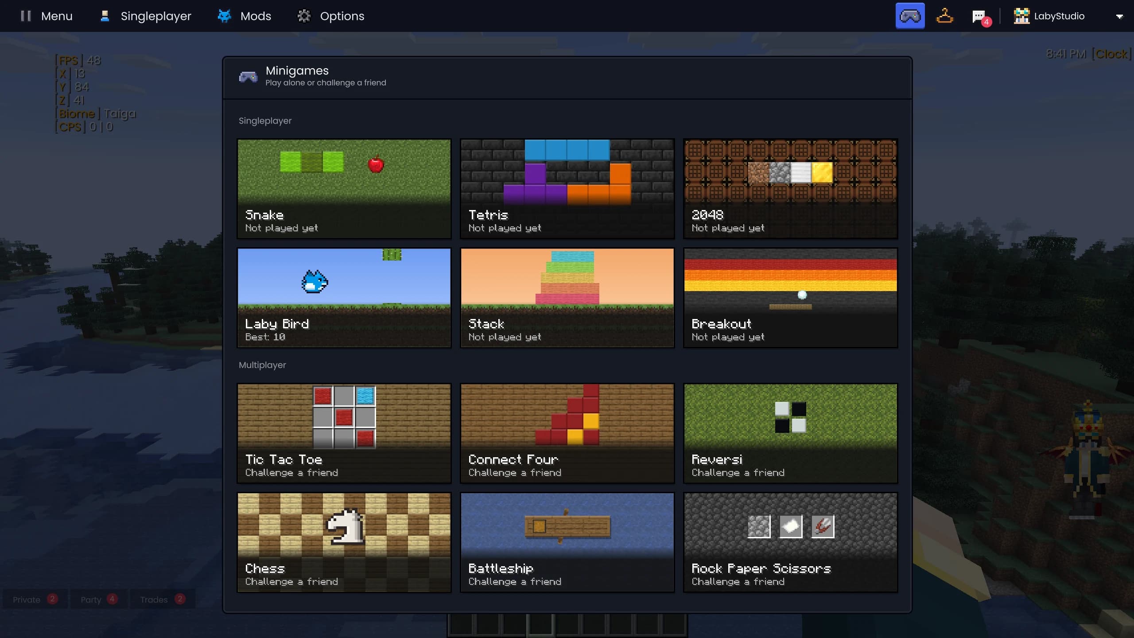Click the 'Best: 10' score text
Screen dimensions: 1134x638
point(265,337)
